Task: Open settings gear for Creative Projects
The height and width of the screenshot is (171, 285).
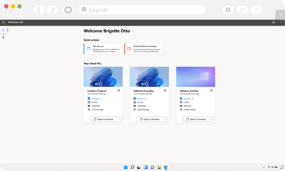Action: point(119,90)
